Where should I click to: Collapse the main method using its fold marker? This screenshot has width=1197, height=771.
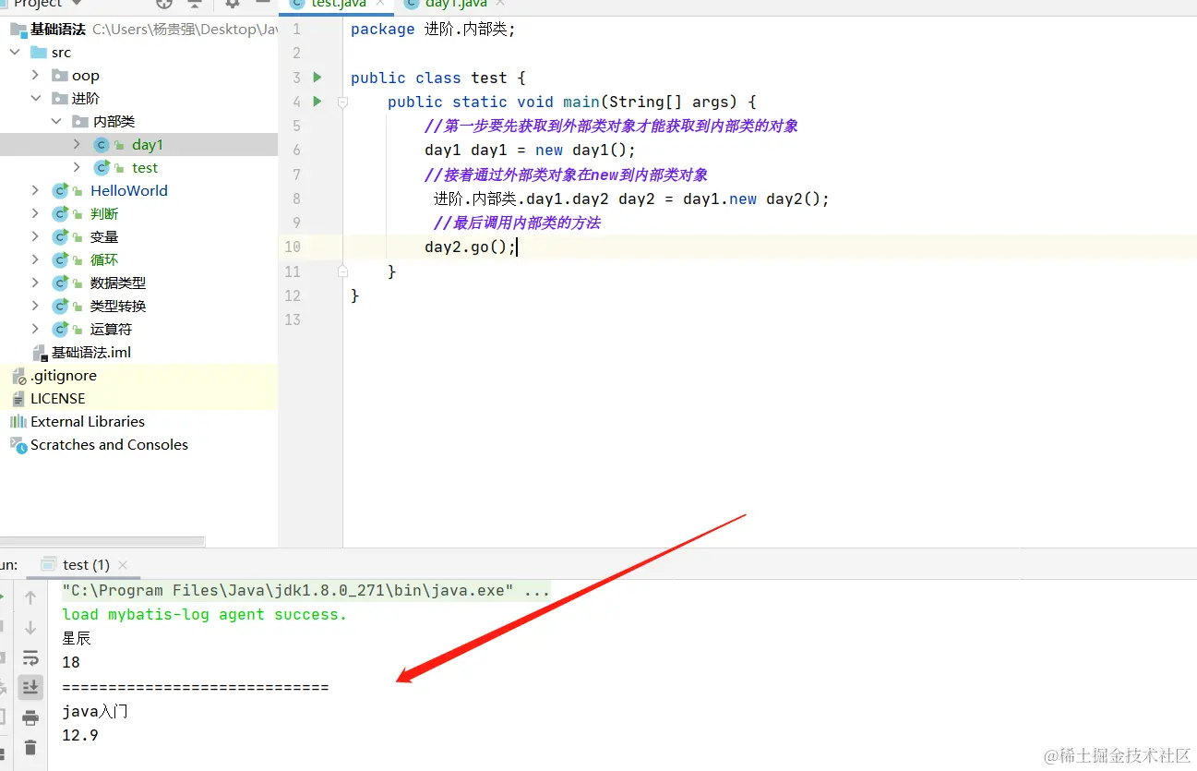click(342, 102)
